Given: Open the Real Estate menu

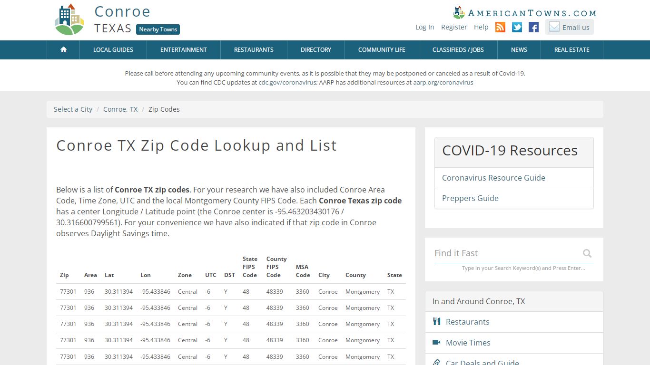Looking at the screenshot, I should click(572, 49).
